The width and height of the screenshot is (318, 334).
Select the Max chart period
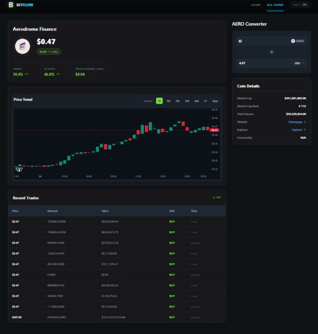tap(215, 101)
